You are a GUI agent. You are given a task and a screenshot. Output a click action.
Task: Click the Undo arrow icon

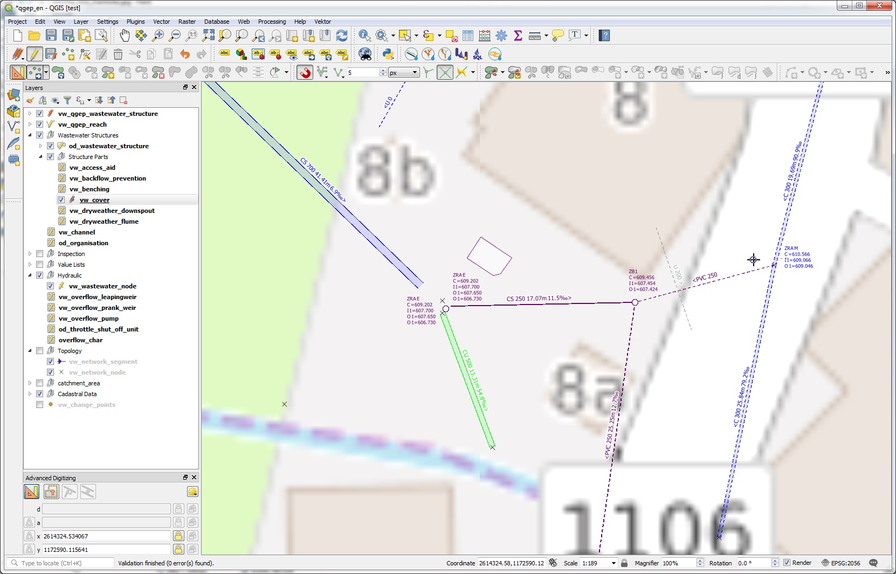pyautogui.click(x=185, y=54)
